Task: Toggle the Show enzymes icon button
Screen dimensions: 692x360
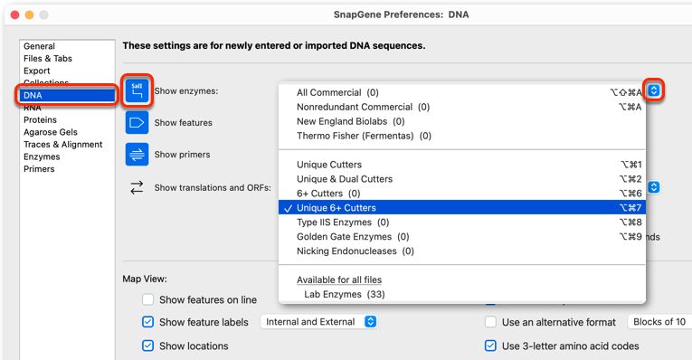Action: pyautogui.click(x=137, y=90)
